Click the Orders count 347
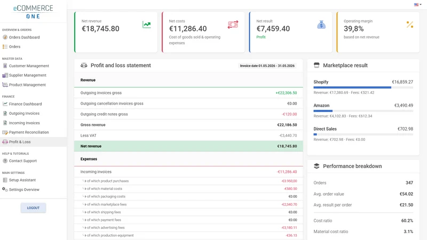The image size is (427, 240). click(x=409, y=183)
